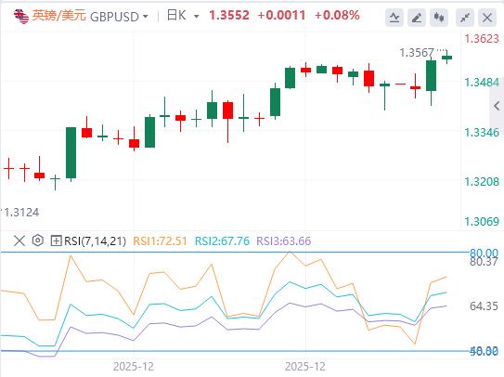Click the shrink chart arrows icon
Viewport: 504px width, 377px height.
(x=465, y=18)
